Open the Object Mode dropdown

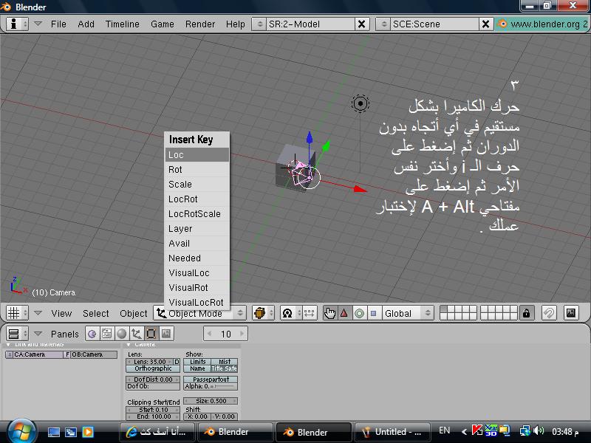199,313
